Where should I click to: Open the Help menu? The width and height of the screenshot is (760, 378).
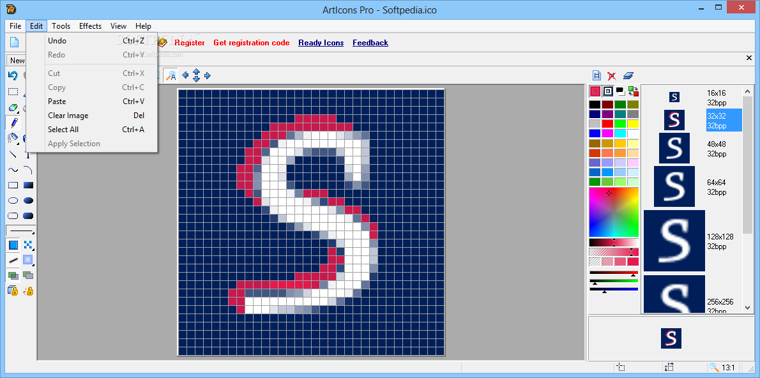tap(144, 26)
